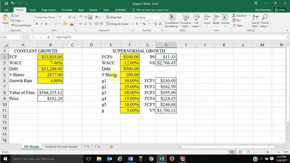Select cell with $566,255.12

click(x=50, y=92)
